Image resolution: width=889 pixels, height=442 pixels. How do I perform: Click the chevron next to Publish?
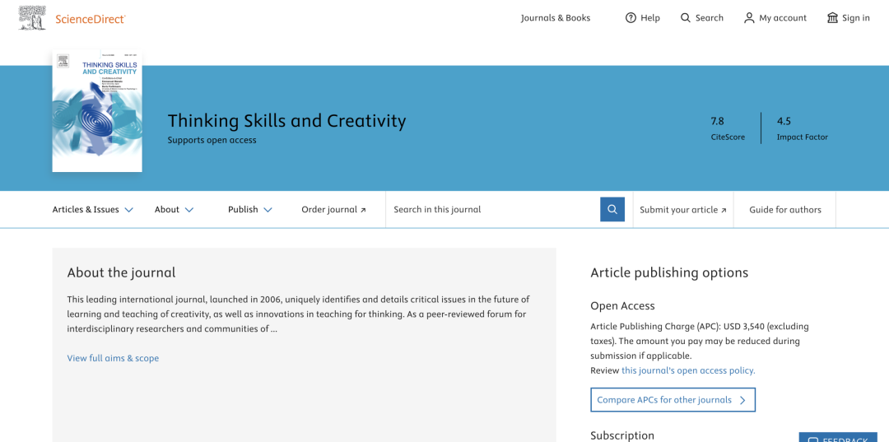coord(268,210)
